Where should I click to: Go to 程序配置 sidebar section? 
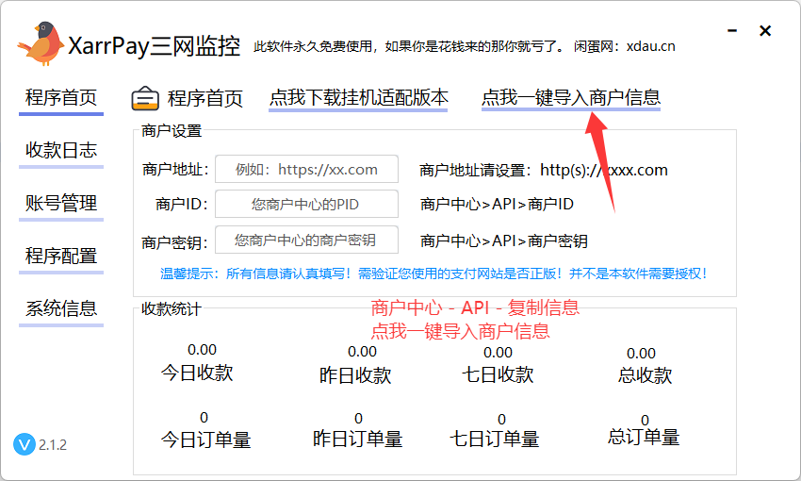click(x=61, y=256)
